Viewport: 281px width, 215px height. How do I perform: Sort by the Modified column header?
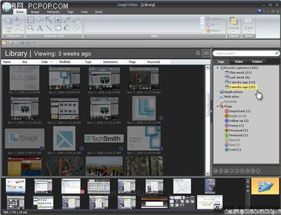click(69, 62)
